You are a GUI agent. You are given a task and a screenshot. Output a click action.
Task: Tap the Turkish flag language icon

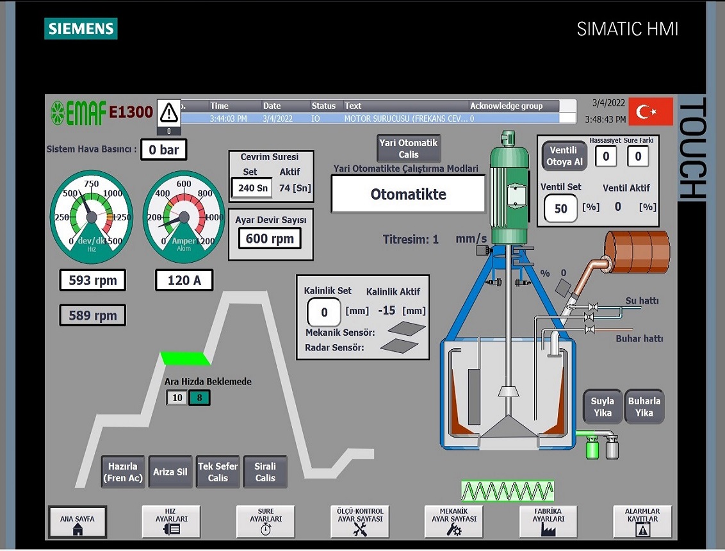tap(651, 111)
